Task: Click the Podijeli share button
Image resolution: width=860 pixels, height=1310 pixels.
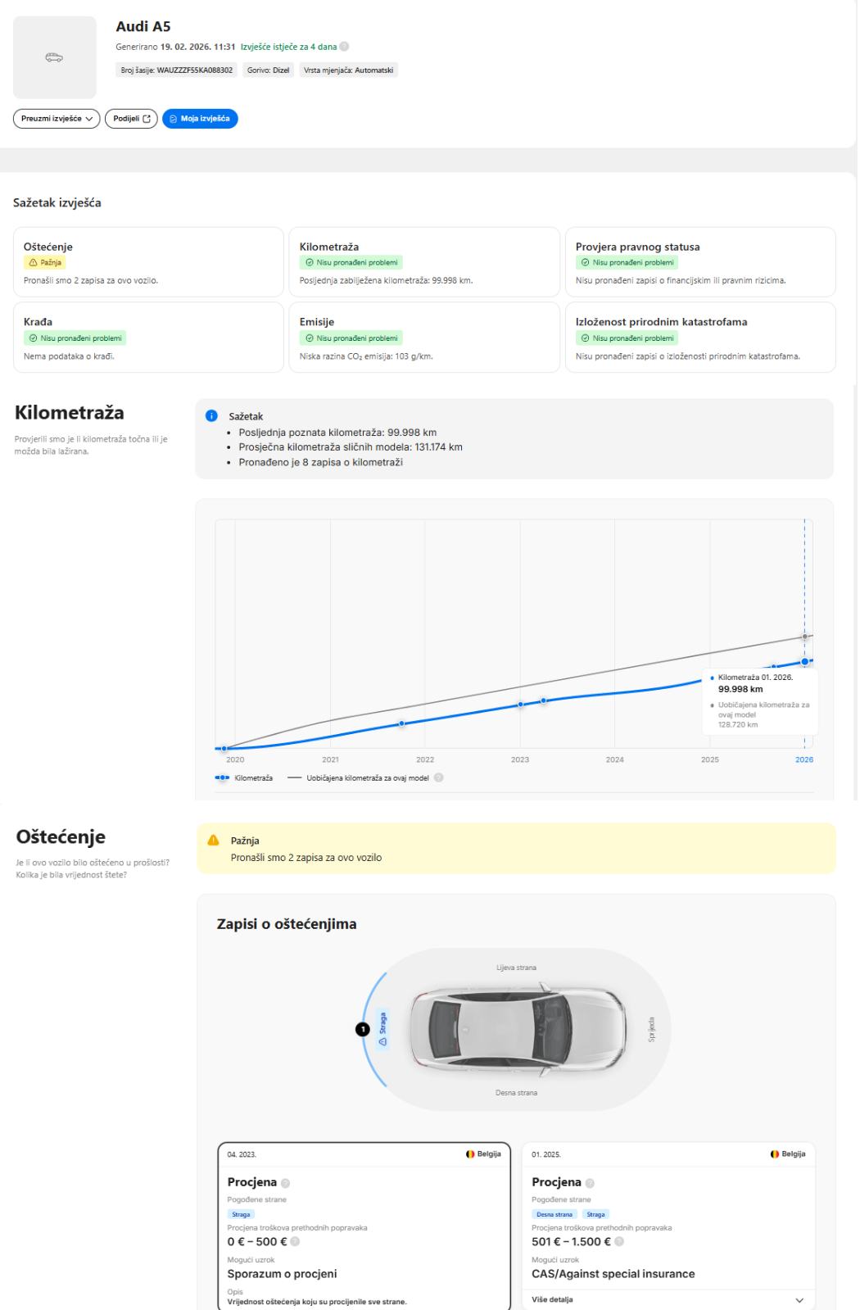Action: (x=131, y=119)
